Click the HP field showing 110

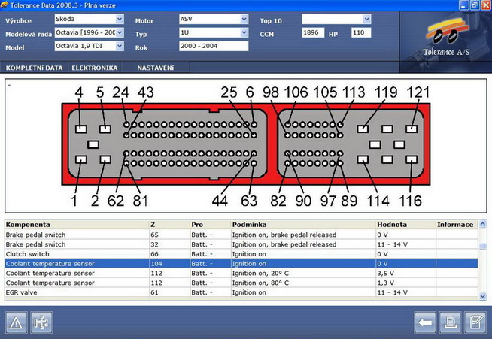click(x=361, y=32)
